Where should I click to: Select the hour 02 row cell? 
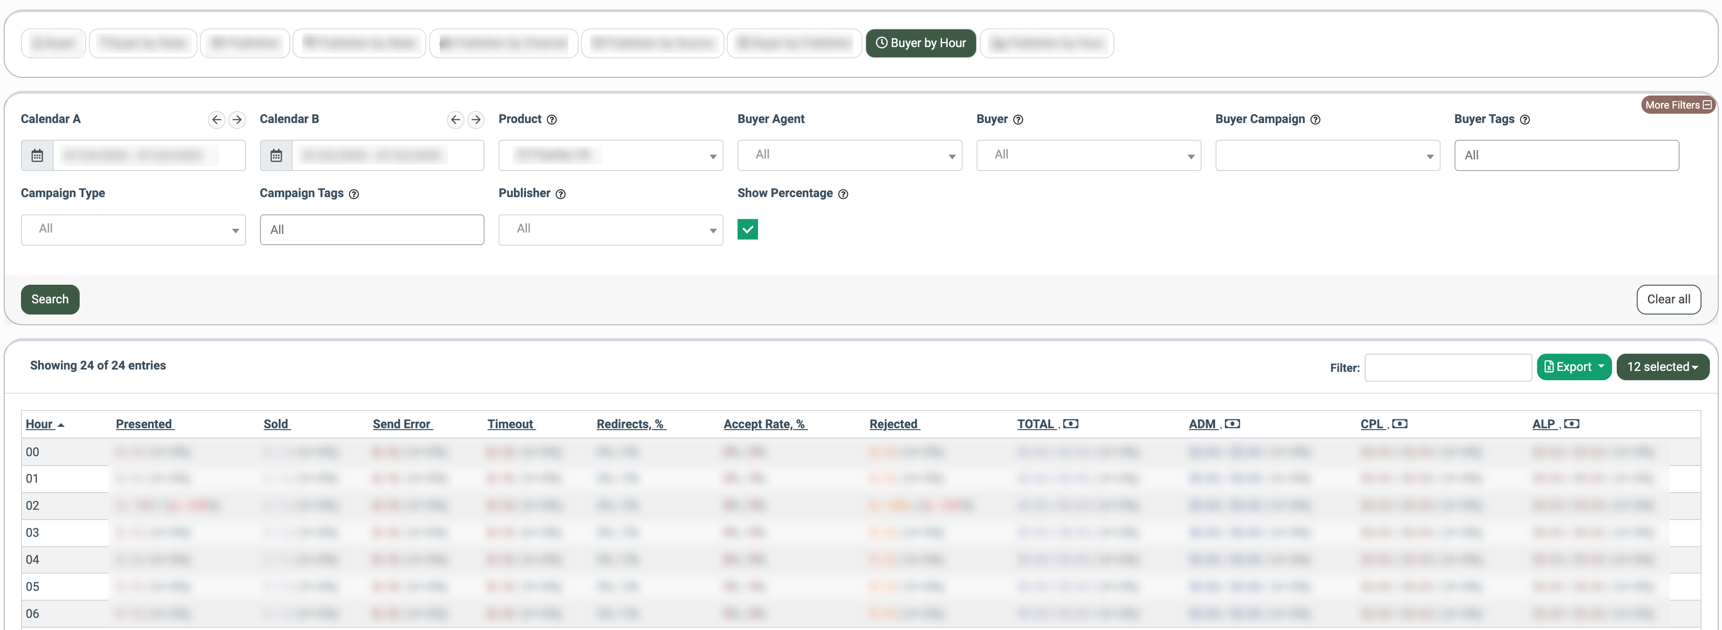point(65,506)
